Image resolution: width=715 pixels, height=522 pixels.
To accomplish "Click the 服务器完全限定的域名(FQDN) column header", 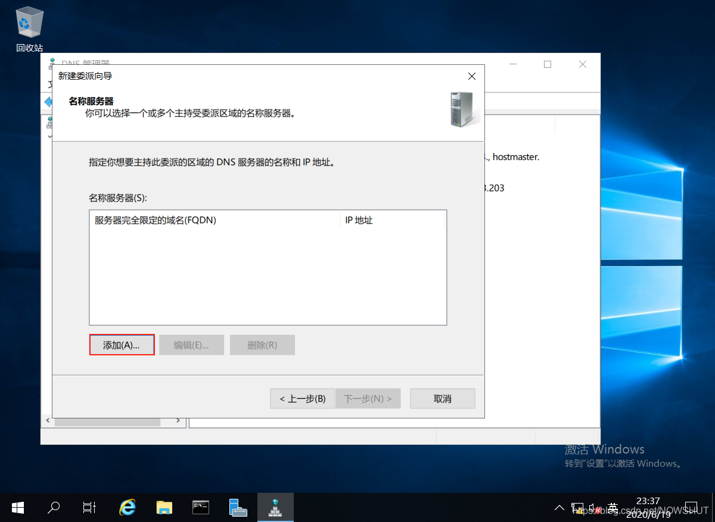I will pos(214,220).
